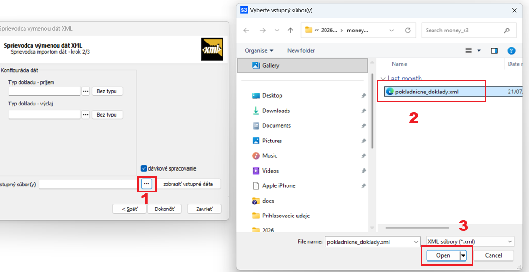
Task: Click the pin icon next to Music
Action: [363, 156]
